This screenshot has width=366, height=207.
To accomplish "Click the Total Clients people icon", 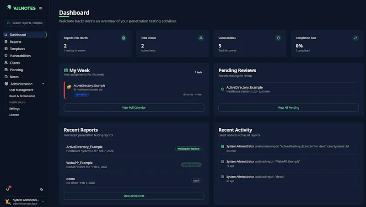I will click(x=201, y=38).
